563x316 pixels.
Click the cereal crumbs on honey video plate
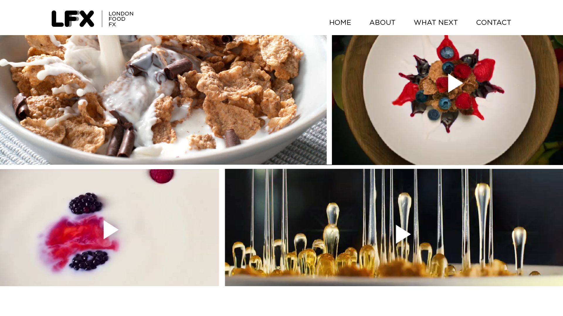tap(393, 268)
